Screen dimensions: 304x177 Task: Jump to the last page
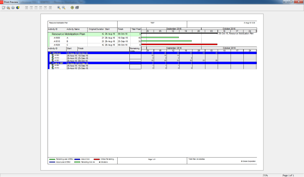[50, 8]
